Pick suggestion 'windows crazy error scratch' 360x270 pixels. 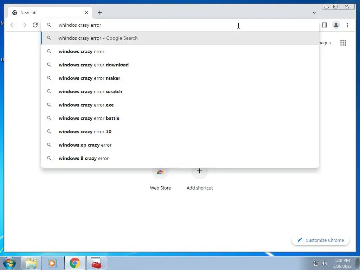tap(180, 91)
